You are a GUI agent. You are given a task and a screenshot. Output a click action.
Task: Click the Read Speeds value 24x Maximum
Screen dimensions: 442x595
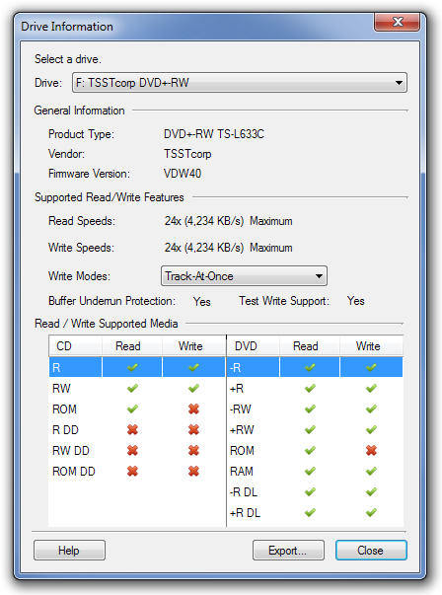pos(228,221)
